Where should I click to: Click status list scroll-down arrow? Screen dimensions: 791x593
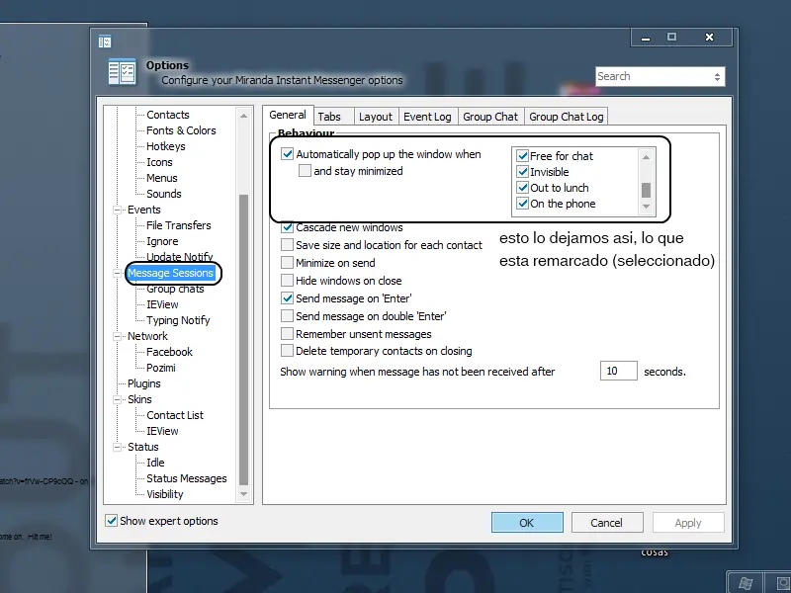[x=646, y=207]
